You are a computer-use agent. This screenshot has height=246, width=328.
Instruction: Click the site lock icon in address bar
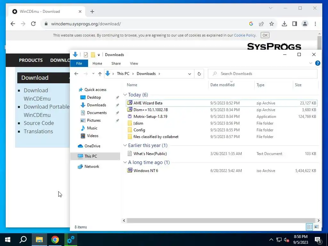46,24
